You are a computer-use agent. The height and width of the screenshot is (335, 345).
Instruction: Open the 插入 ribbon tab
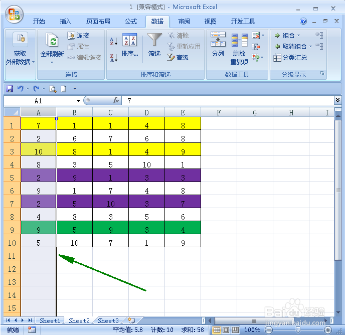coord(65,22)
